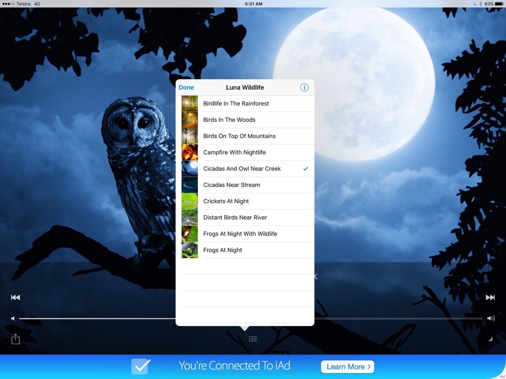Viewport: 506px width, 379px height.
Task: Select Birdlife In The Rainforest track
Action: (236, 104)
